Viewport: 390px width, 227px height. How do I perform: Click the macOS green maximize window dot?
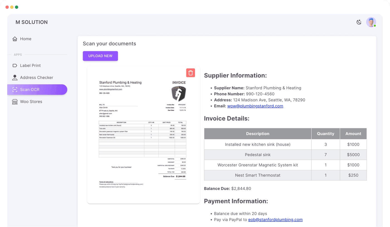click(17, 7)
